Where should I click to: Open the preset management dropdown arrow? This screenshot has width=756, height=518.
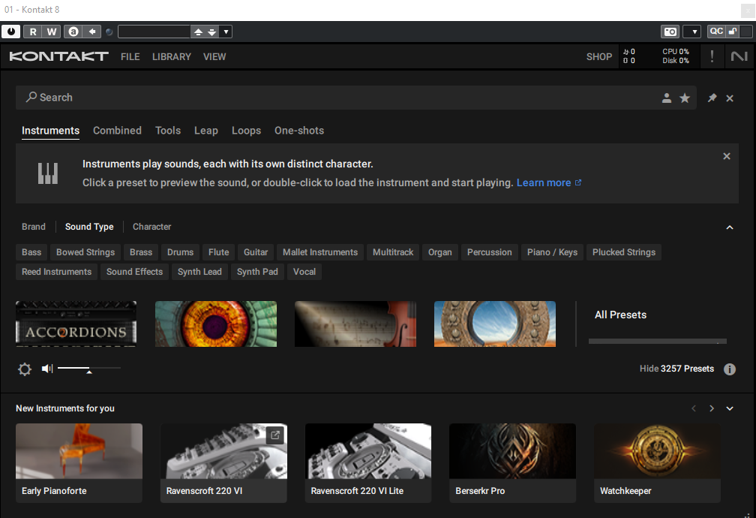coord(226,32)
